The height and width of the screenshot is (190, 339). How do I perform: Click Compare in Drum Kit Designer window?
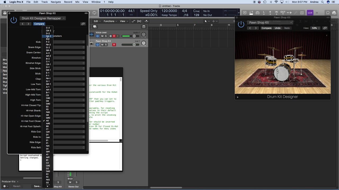tap(266, 28)
